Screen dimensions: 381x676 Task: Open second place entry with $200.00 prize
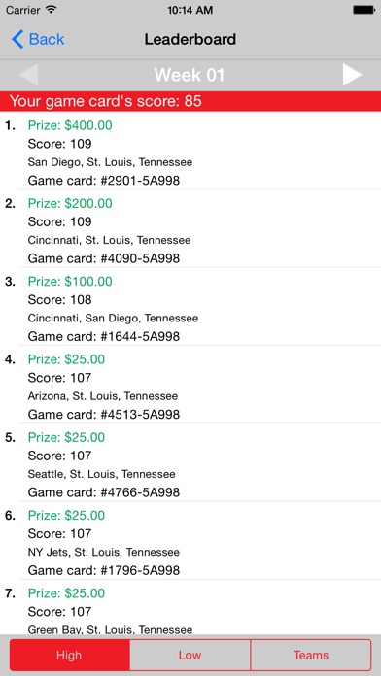190,228
